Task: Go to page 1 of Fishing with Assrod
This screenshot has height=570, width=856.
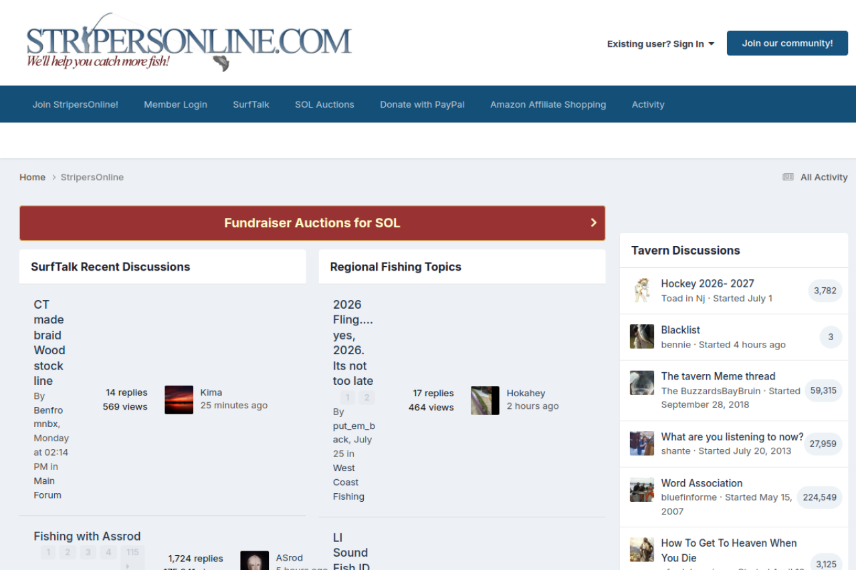Action: (x=48, y=553)
